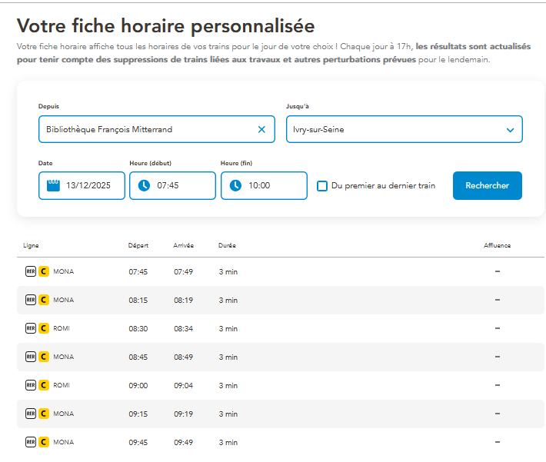
Task: Expand the Jusqu'à destination dropdown arrow
Action: 510,130
